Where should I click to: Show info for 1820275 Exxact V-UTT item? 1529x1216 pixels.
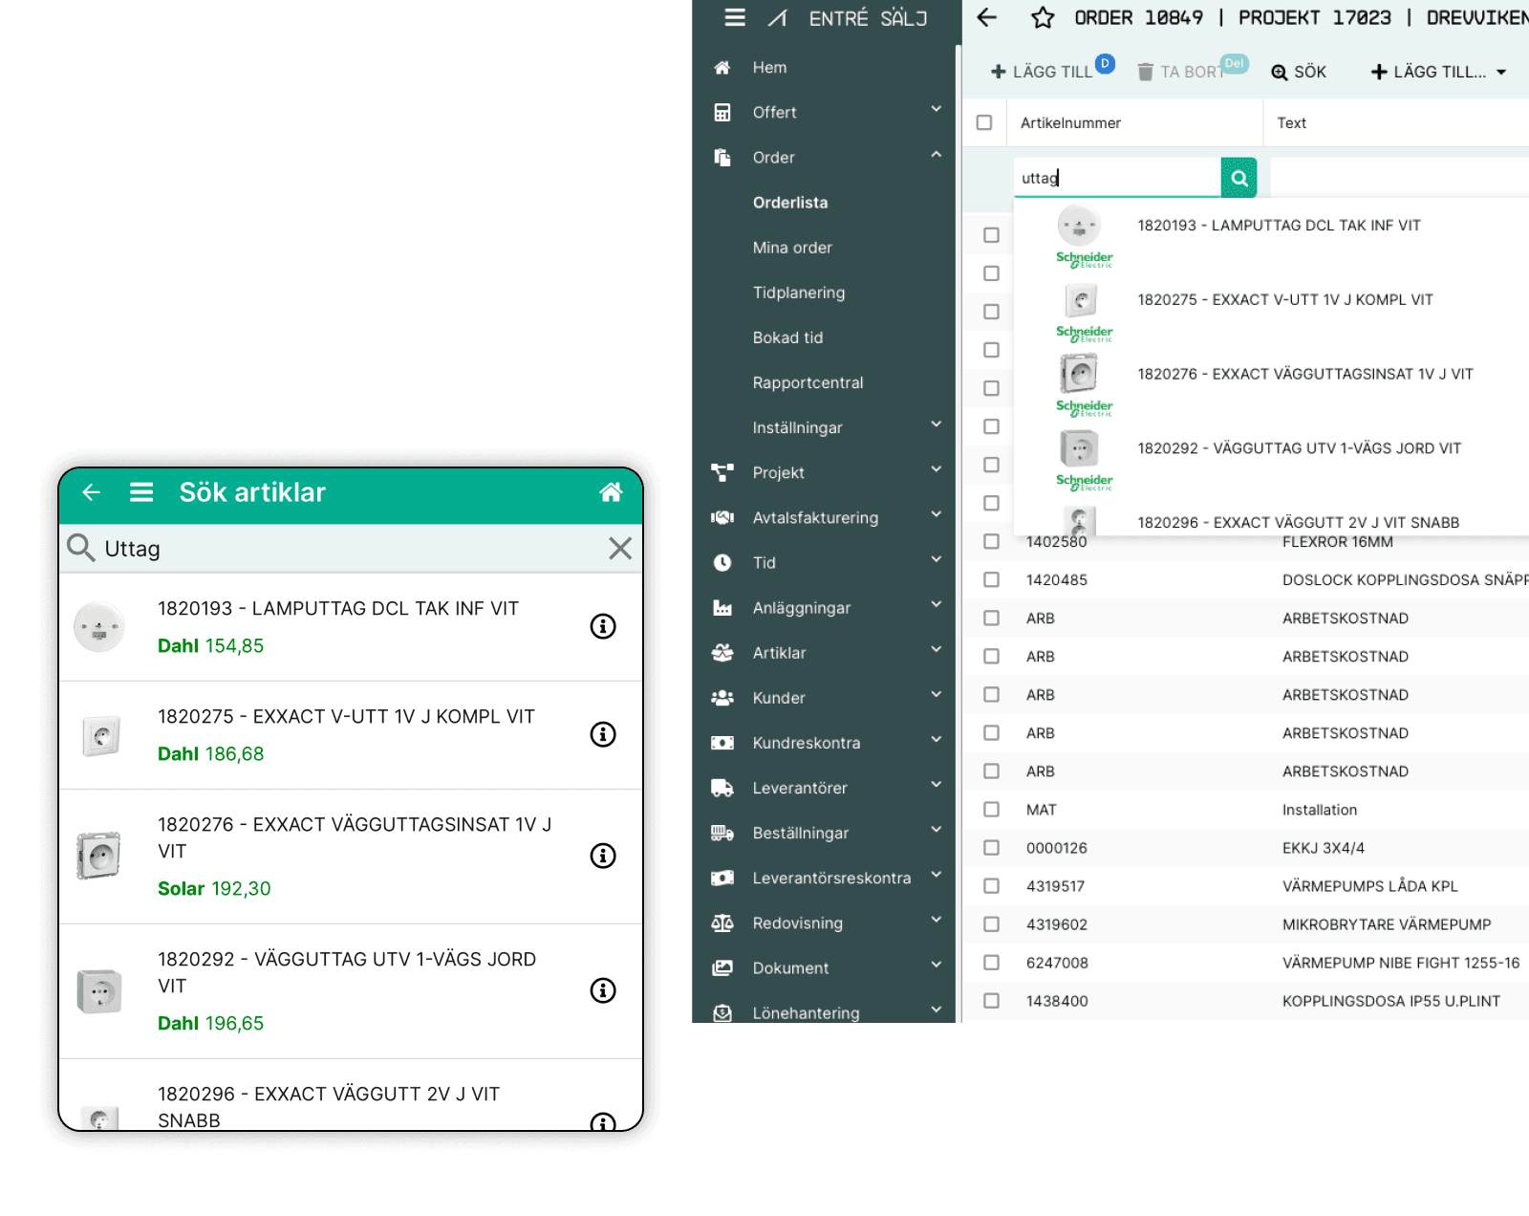click(x=603, y=734)
